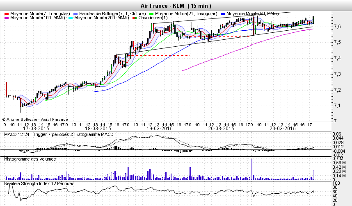Click the tallest volume bar in the volume histogram
Screen dimensions: 352x206
(x=251, y=169)
